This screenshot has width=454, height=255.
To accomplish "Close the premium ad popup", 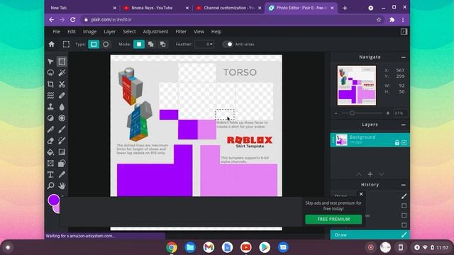I will pyautogui.click(x=361, y=194).
